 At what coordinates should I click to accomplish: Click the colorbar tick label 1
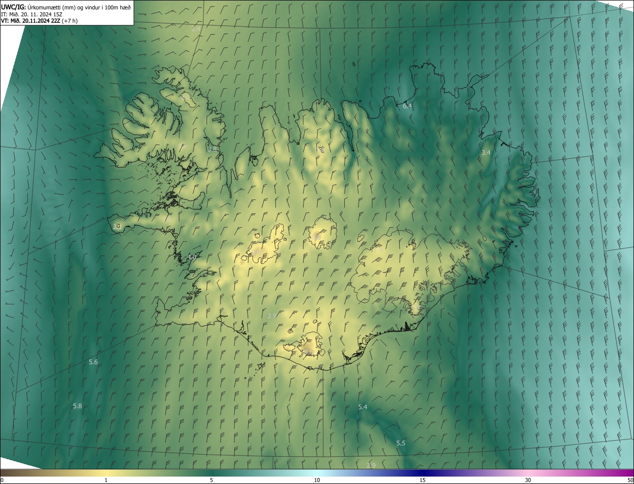coord(106,480)
